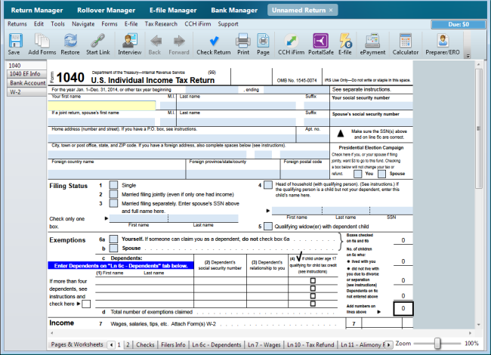Go Forward with the arrow icon

point(179,44)
